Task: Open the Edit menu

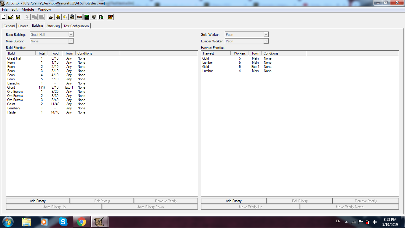Action: pyautogui.click(x=15, y=9)
